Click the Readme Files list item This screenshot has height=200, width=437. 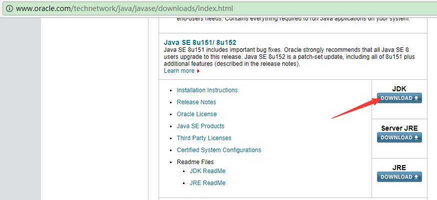195,162
